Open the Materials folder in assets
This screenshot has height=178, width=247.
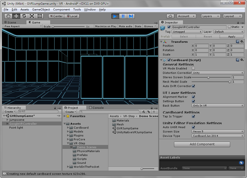tap(121, 120)
